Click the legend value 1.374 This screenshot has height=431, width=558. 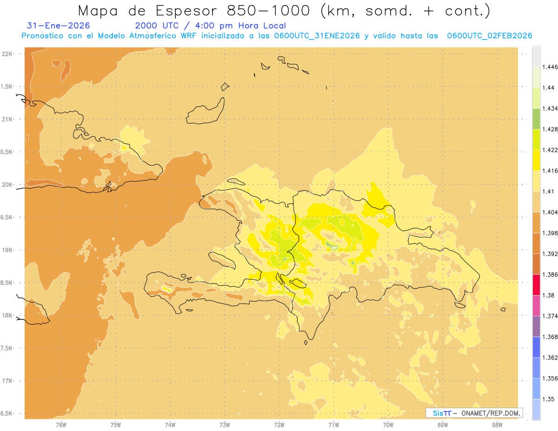[551, 316]
